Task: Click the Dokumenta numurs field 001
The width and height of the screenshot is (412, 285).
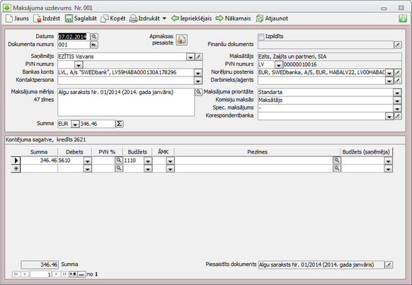Action: coord(74,45)
